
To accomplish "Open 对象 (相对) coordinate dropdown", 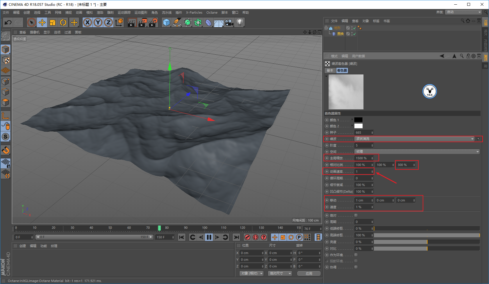I will [252, 273].
